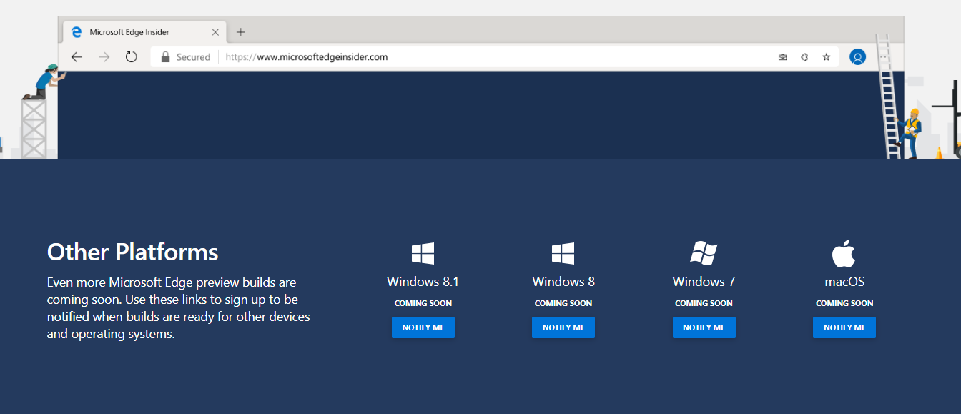The image size is (961, 414).
Task: Click the favorites star icon
Action: tap(827, 57)
